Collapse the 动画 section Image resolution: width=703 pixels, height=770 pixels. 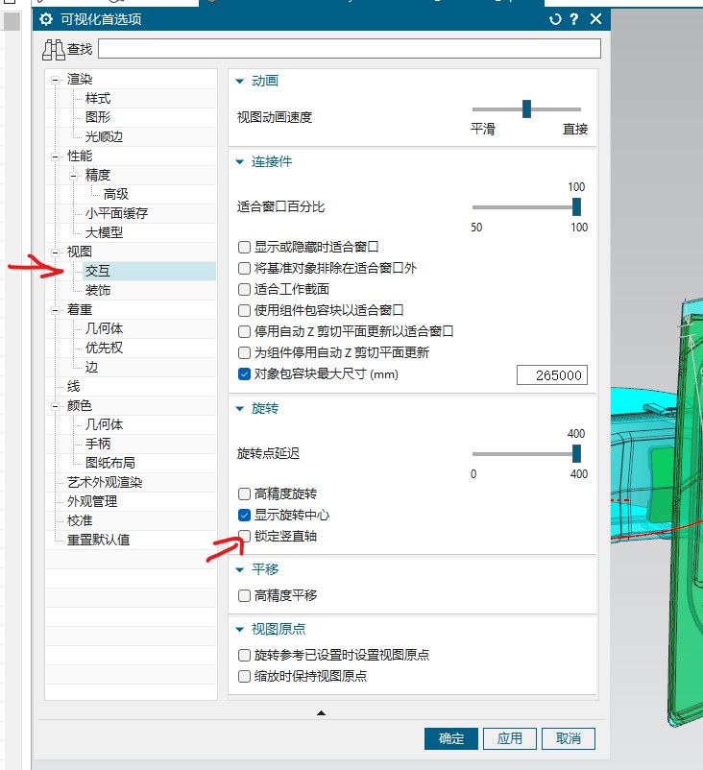[240, 81]
